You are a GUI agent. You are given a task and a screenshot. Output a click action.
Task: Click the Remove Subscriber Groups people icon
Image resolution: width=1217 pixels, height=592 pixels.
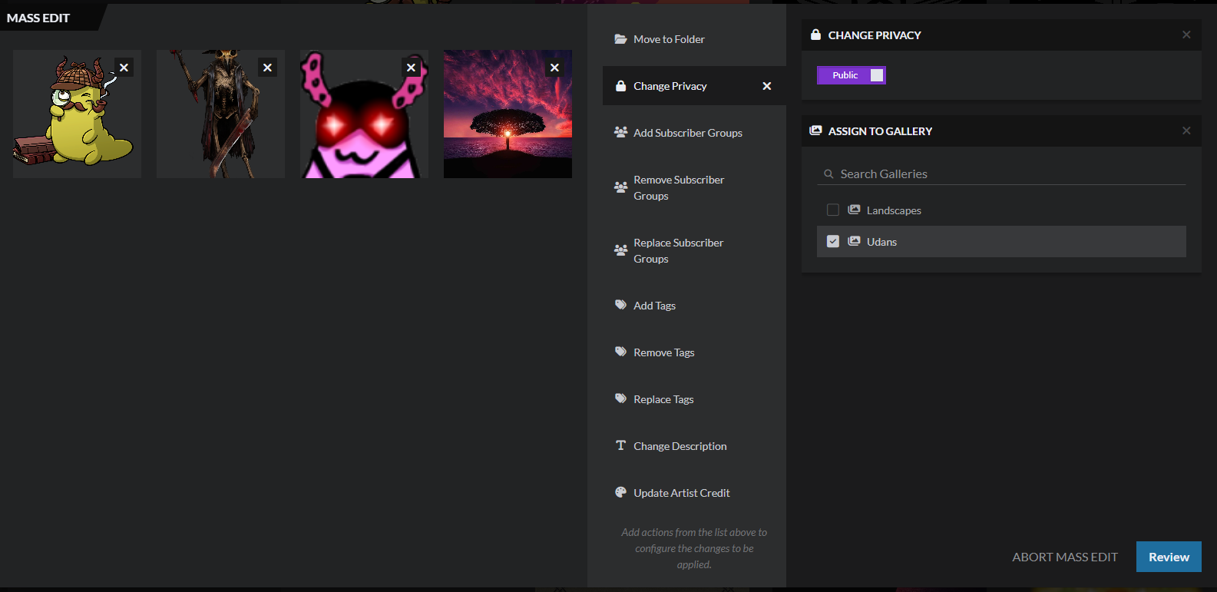click(x=620, y=187)
